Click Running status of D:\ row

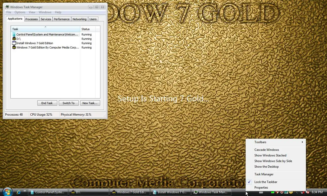coord(86,39)
